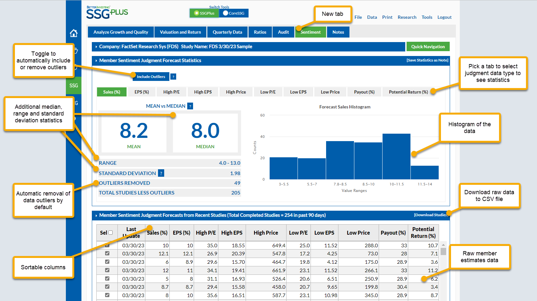The height and width of the screenshot is (301, 537).
Task: Click Save Statistics as Note link
Action: [427, 60]
